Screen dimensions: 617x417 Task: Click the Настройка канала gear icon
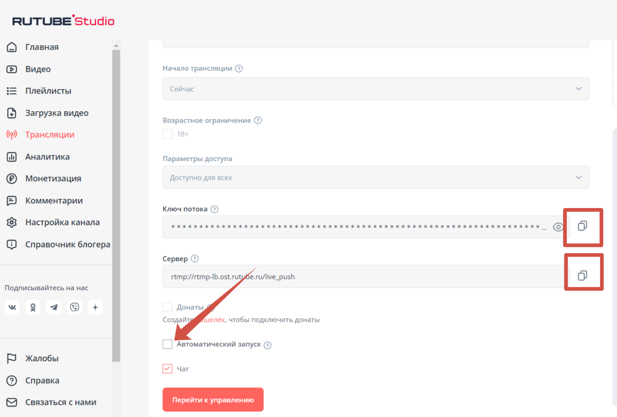tap(12, 222)
